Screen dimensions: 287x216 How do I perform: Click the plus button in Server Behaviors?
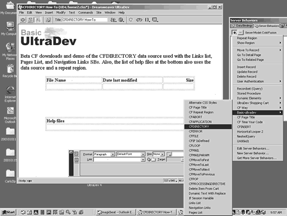tap(234, 33)
